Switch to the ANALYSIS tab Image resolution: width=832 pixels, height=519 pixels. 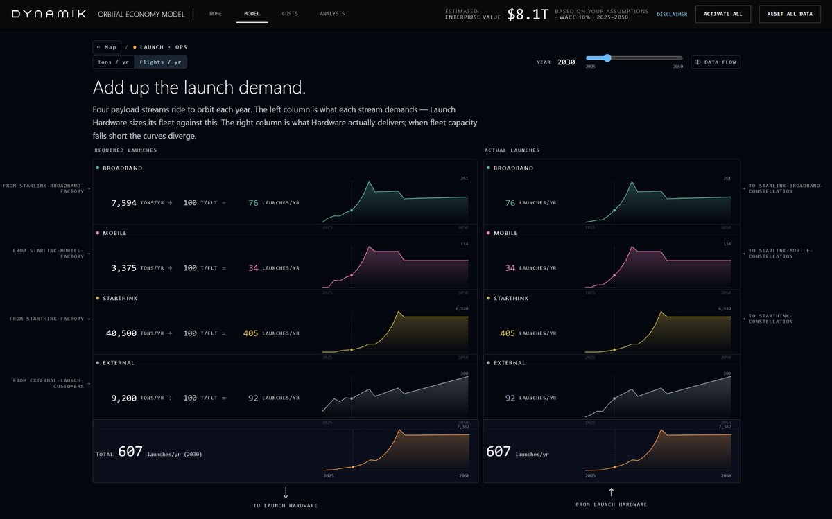332,14
